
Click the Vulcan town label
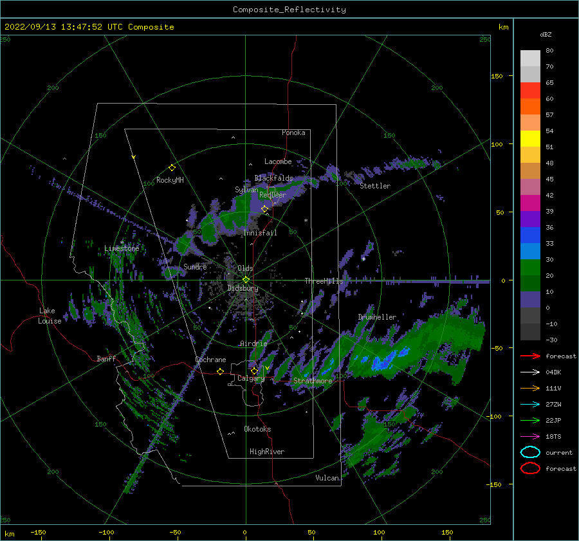(327, 478)
